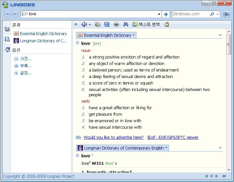
Task: Click the 텍스트 번역 text translation button
Action: 146,24
